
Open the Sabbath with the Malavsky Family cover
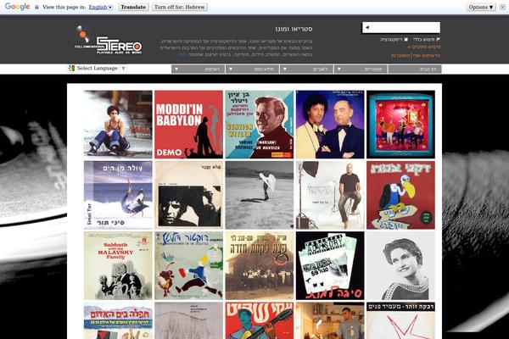point(118,265)
